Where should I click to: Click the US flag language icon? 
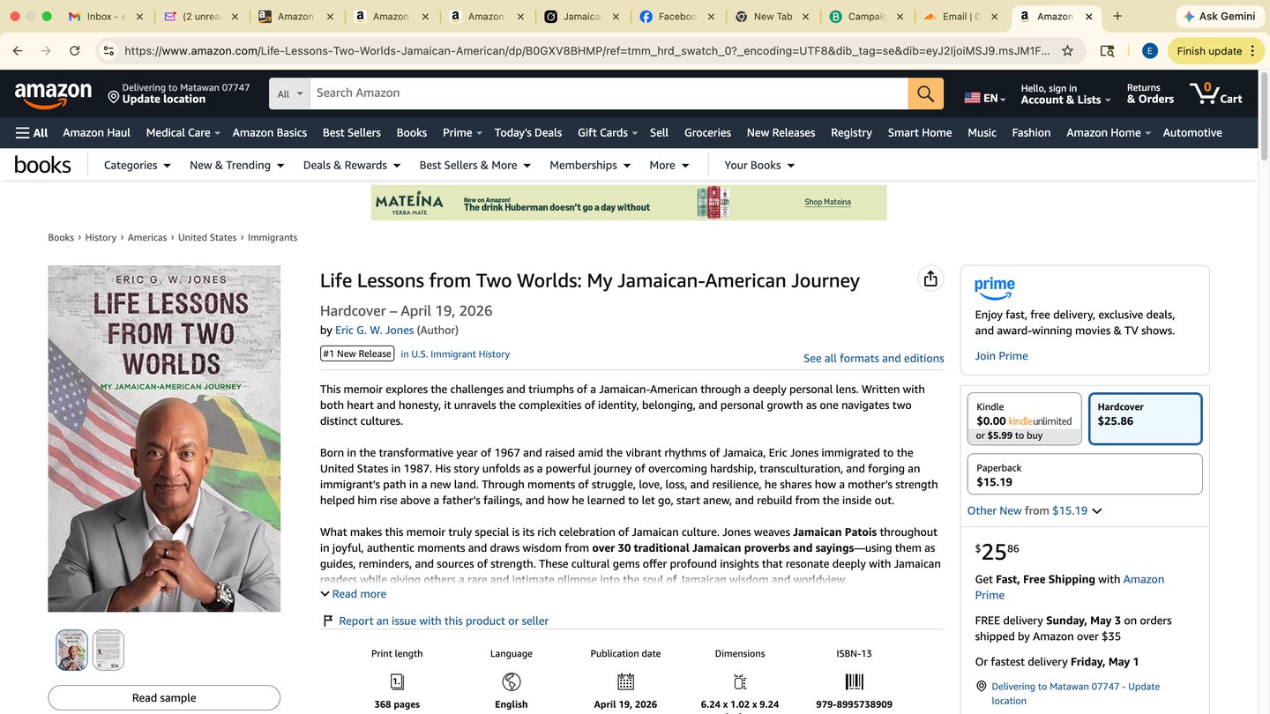[972, 98]
